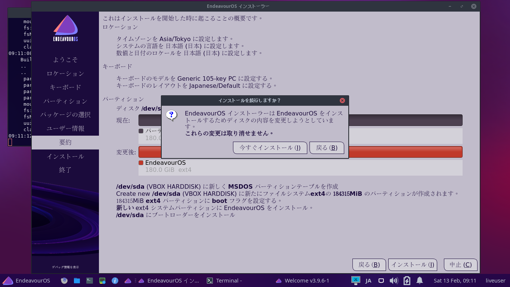Click the /dev/sda bootloader install line
This screenshot has height=287, width=510.
coord(175,215)
